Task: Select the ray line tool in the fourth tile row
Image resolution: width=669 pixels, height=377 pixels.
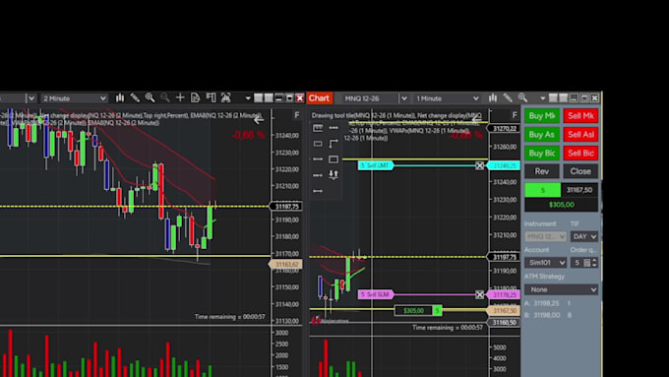Action: tap(318, 175)
